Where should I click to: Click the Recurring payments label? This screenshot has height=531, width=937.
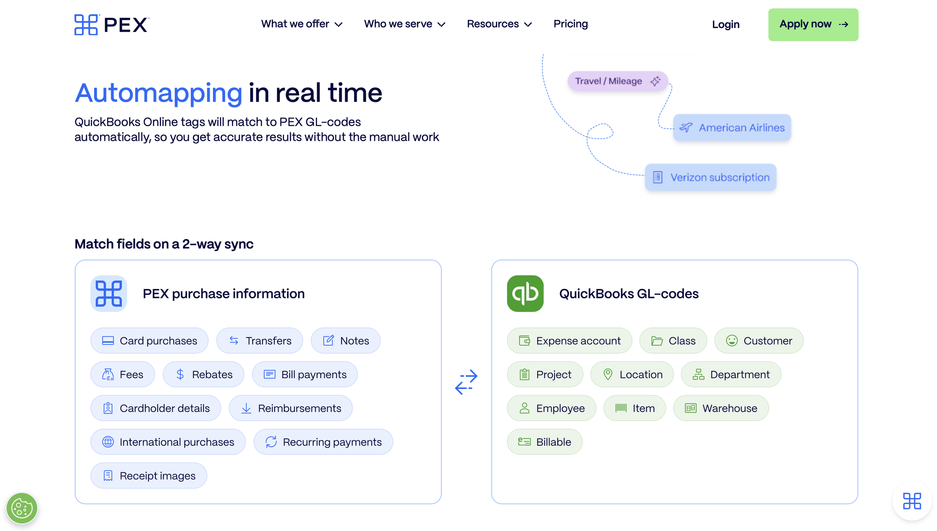point(332,442)
